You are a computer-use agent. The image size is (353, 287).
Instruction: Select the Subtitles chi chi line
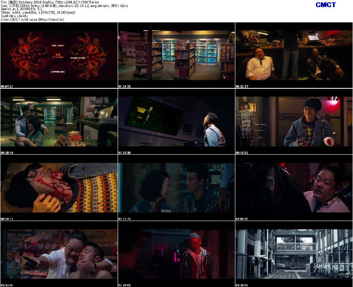pos(14,16)
